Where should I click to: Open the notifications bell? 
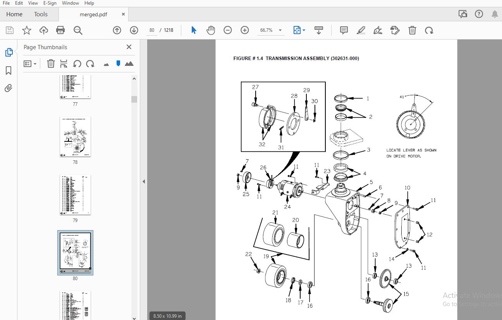[495, 14]
